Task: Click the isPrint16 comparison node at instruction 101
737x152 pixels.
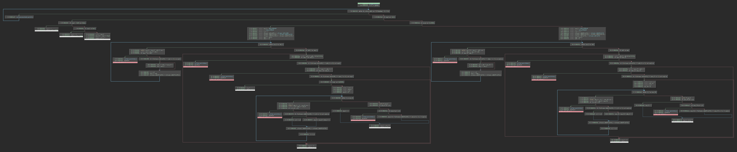Action: [x=631, y=63]
